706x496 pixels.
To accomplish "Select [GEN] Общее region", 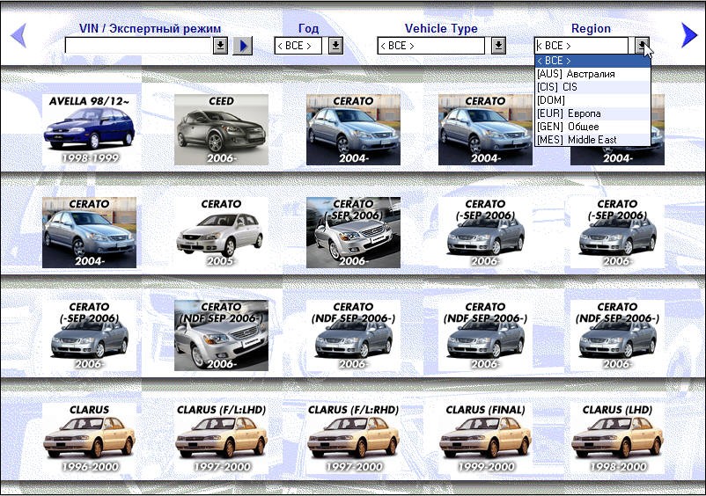I will pyautogui.click(x=592, y=127).
